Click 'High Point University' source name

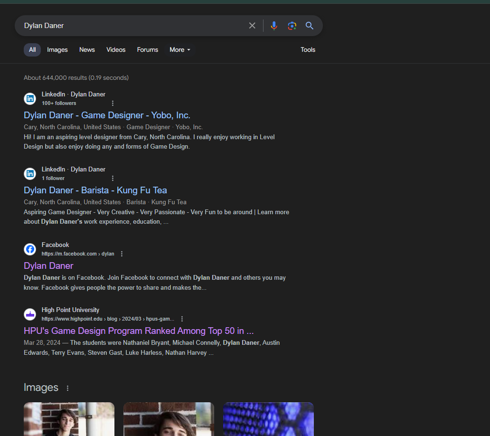(x=70, y=310)
